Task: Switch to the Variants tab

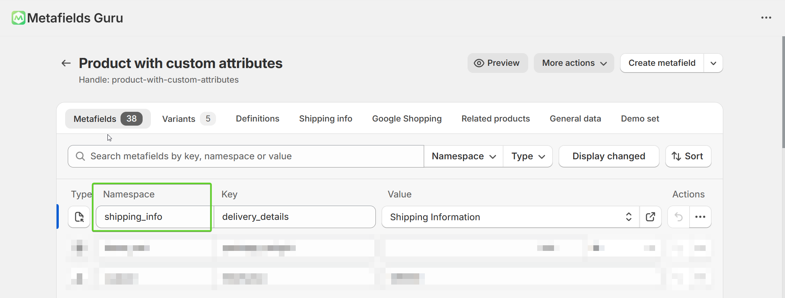Action: [x=188, y=119]
